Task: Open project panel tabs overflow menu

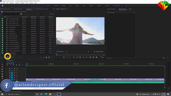Action: (x=54, y=9)
